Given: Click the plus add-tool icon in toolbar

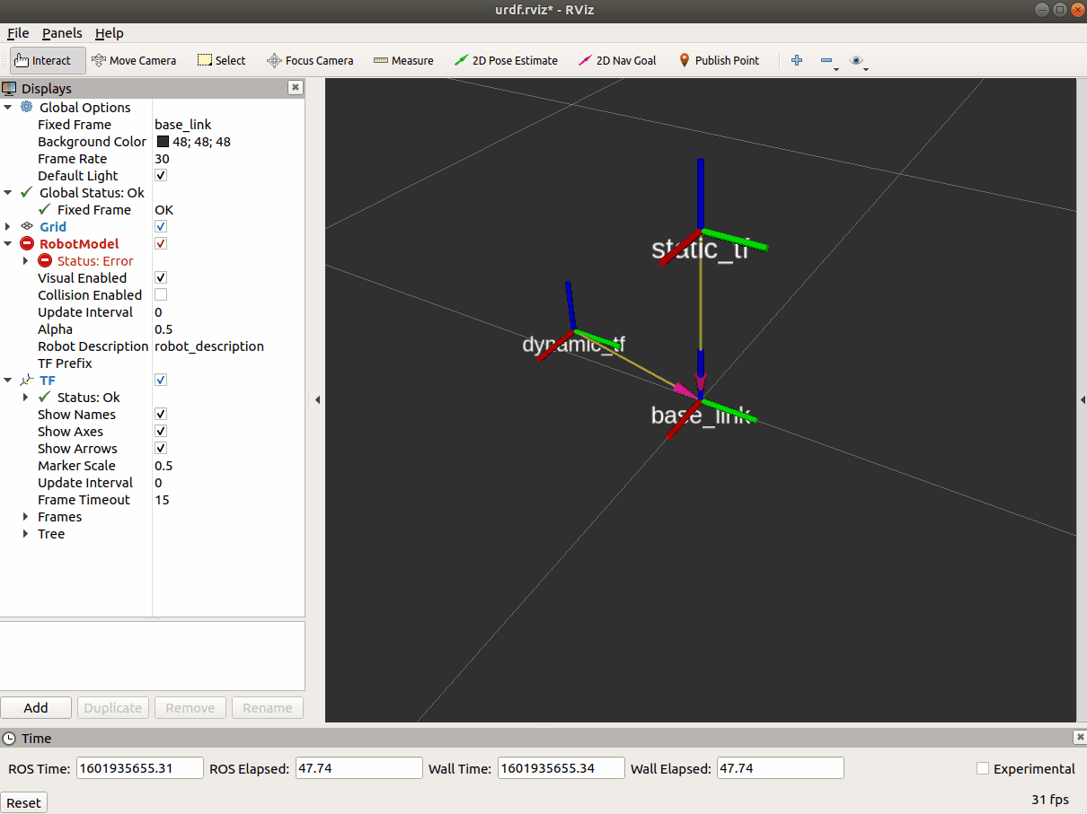Looking at the screenshot, I should tap(796, 61).
